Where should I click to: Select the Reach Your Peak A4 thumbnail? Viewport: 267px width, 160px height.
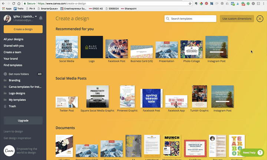pos(133,146)
